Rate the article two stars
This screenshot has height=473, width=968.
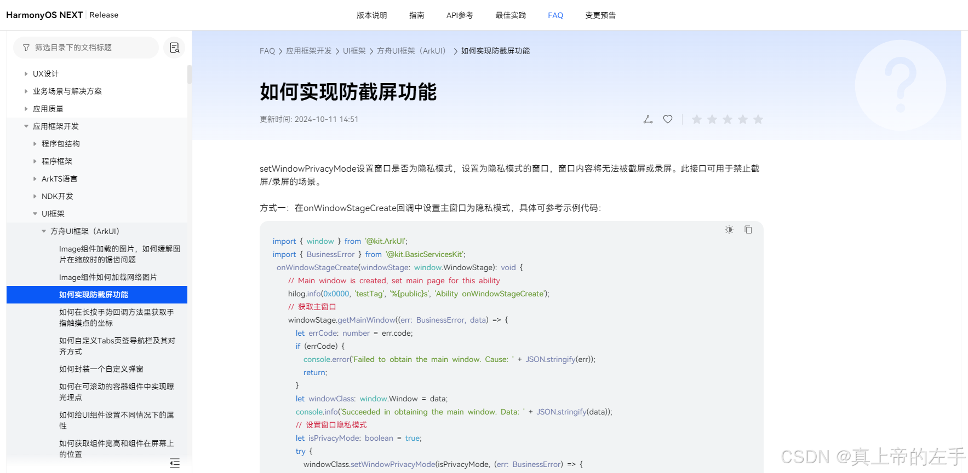pos(712,119)
